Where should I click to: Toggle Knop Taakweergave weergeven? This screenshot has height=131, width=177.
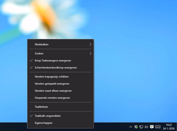60,61
